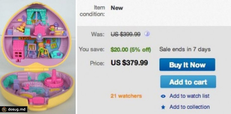This screenshot has height=114, width=231.
Task: Click the Add to cart button
Action: point(188,82)
